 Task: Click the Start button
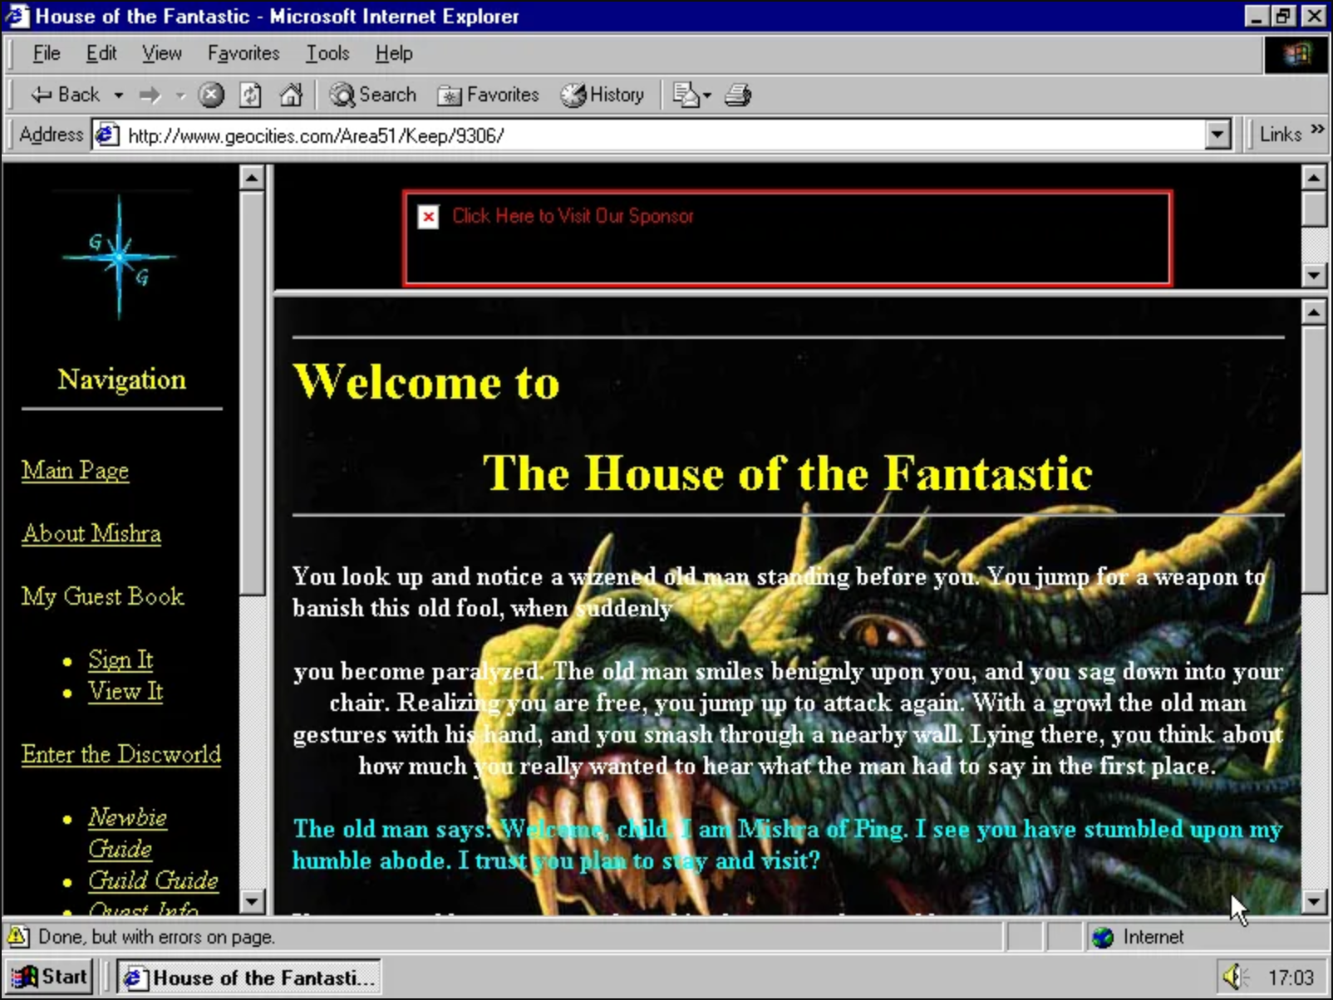click(x=49, y=977)
